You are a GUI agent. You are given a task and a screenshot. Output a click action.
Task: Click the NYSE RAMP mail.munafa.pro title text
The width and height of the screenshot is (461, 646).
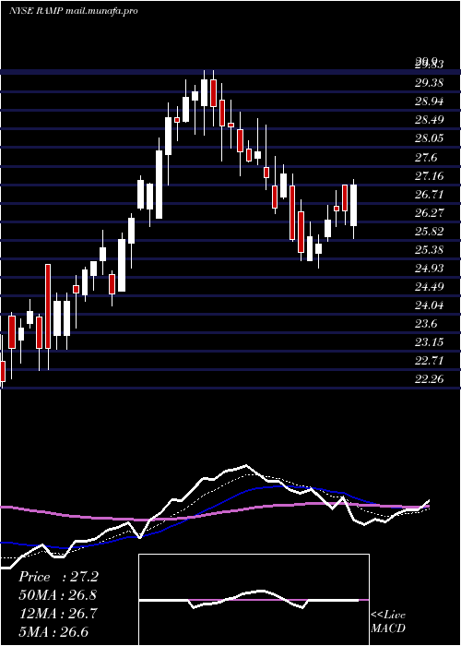(73, 11)
